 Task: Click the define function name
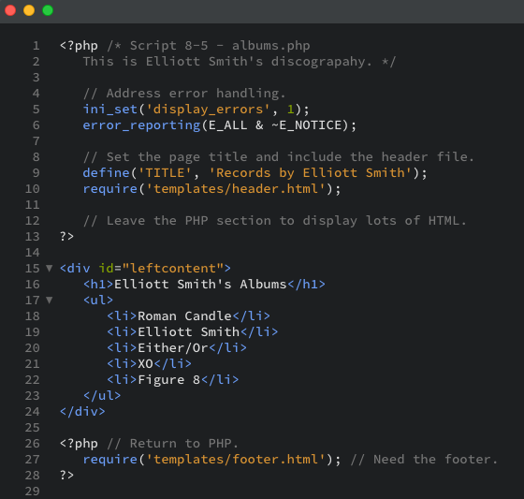pyautogui.click(x=107, y=173)
